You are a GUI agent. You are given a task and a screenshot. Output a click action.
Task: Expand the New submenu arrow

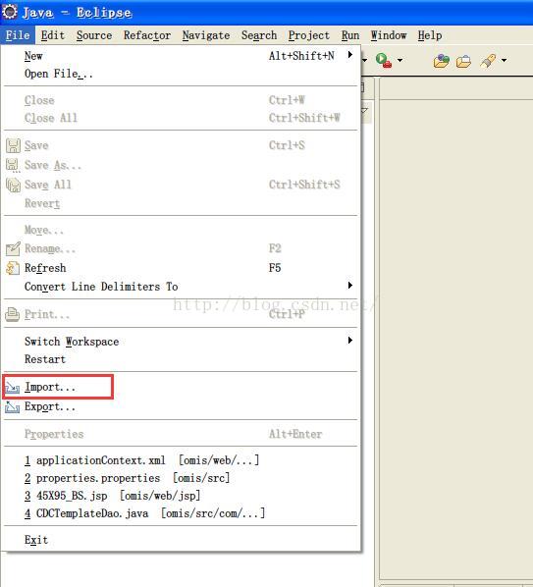[x=350, y=55]
